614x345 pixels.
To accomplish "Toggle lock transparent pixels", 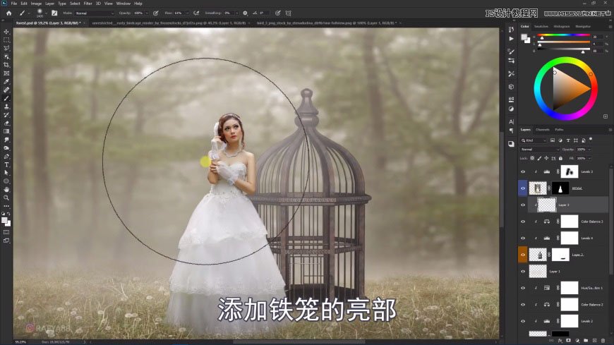I will [x=532, y=158].
